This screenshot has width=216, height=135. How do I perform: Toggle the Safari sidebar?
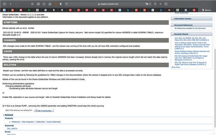point(5,4)
